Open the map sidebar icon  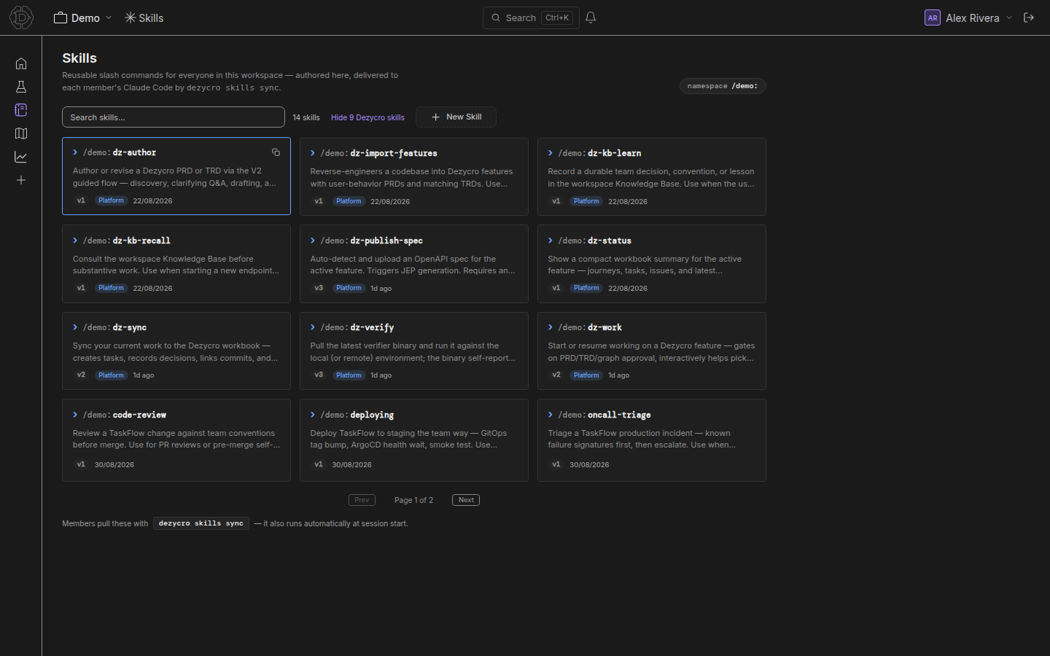coord(21,133)
